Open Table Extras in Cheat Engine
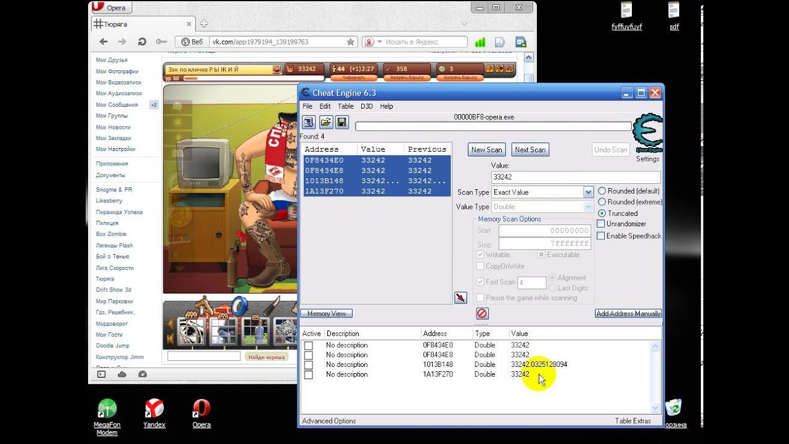This screenshot has width=789, height=444. click(x=633, y=421)
